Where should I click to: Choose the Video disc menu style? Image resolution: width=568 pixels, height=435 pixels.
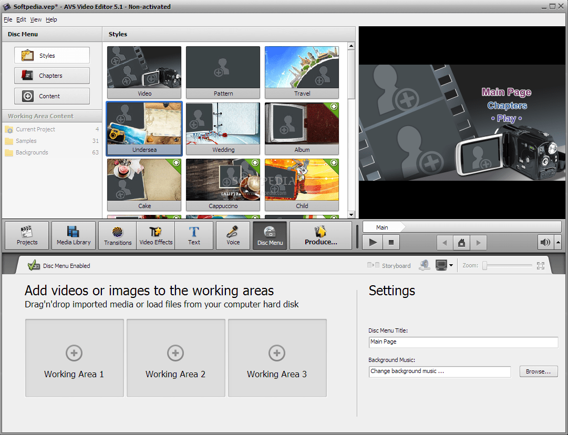[x=144, y=72]
